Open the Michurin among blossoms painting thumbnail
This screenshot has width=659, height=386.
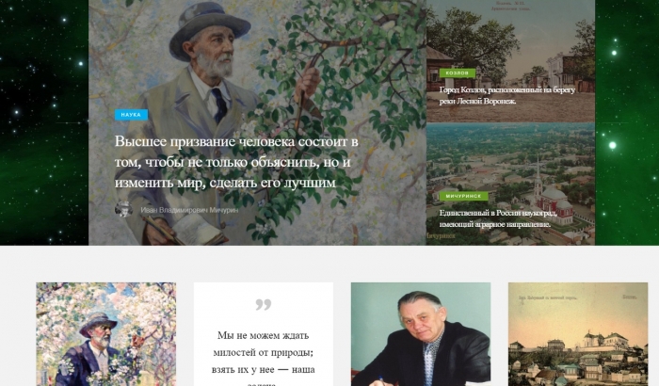[105, 334]
